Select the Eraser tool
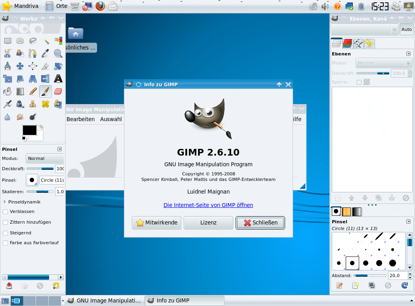 click(x=58, y=91)
